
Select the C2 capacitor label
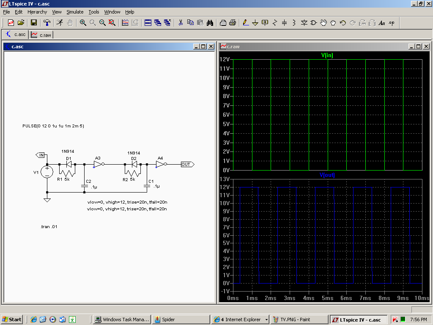pos(88,182)
